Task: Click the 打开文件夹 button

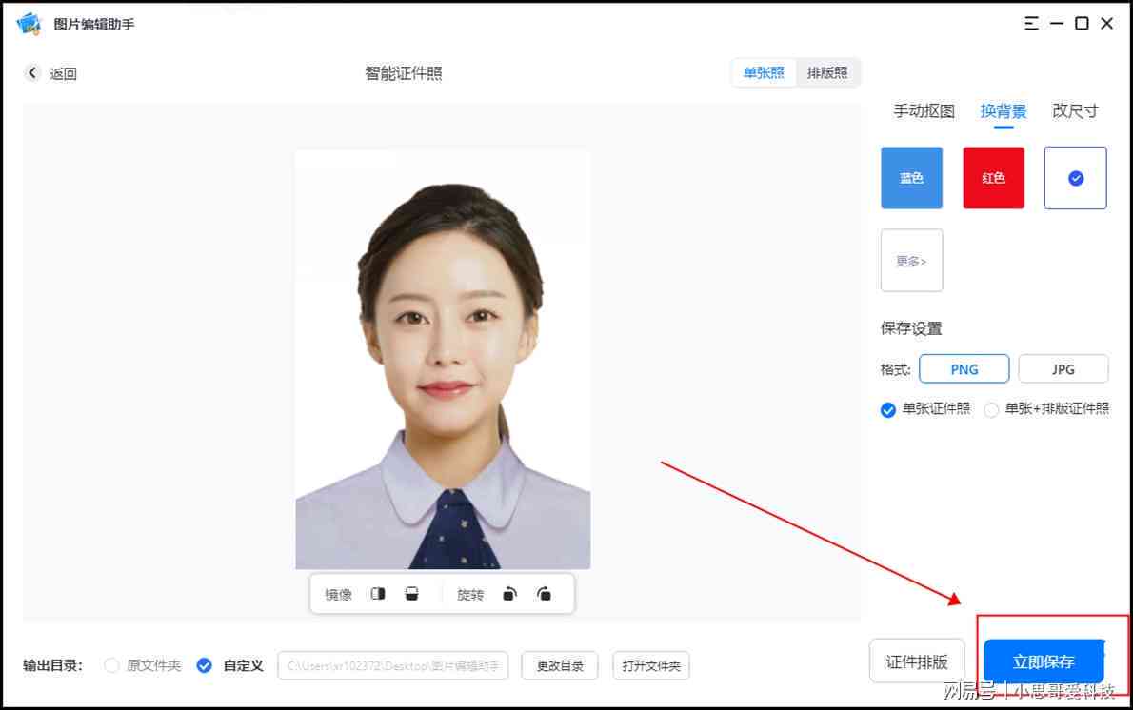Action: 651,666
